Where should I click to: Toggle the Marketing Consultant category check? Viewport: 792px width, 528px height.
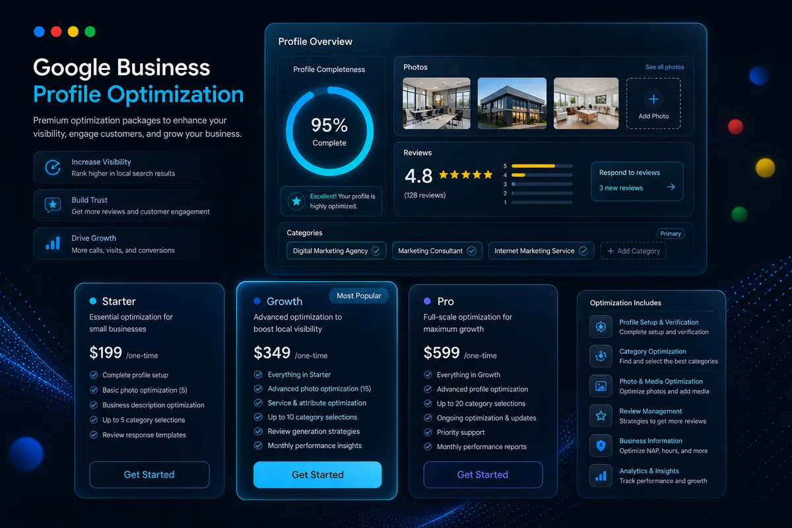pyautogui.click(x=471, y=251)
